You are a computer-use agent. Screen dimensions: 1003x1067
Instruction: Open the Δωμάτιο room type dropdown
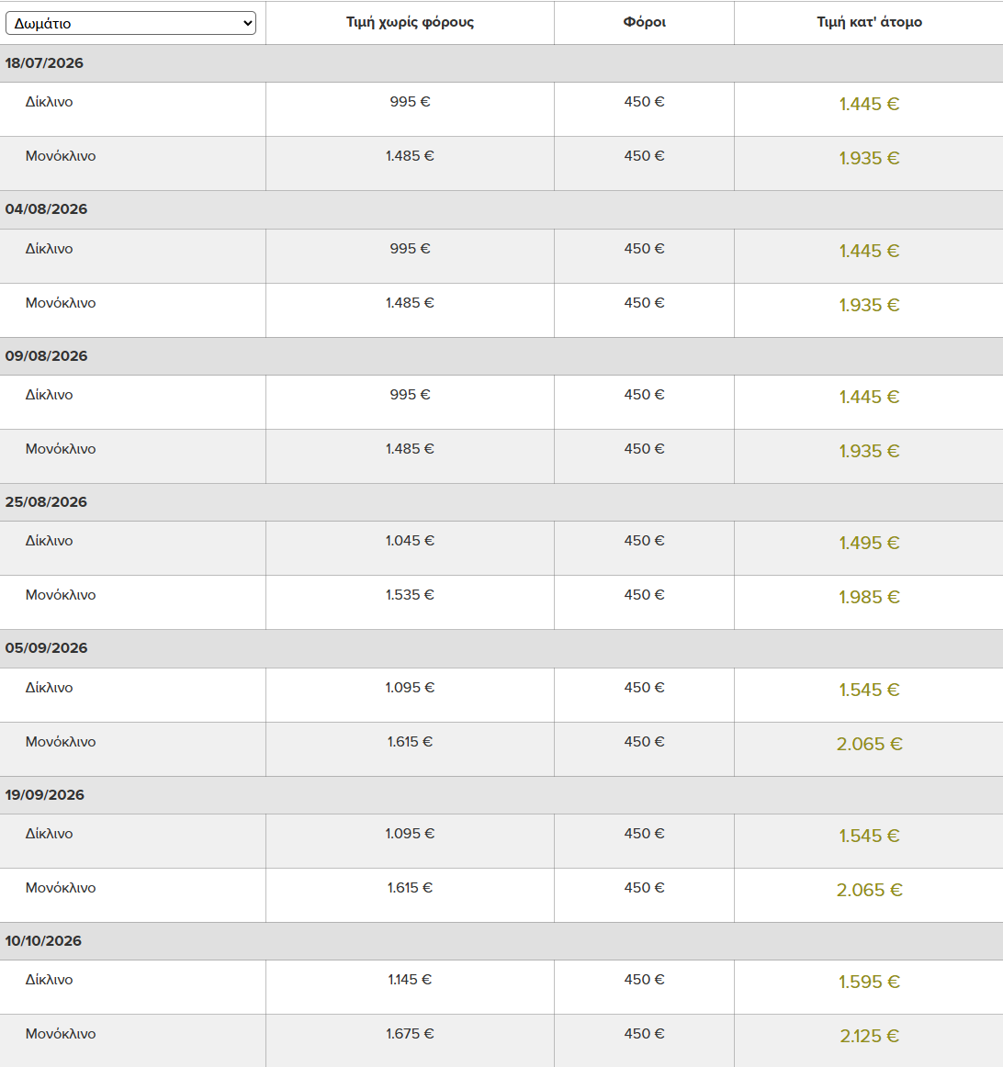[x=130, y=23]
